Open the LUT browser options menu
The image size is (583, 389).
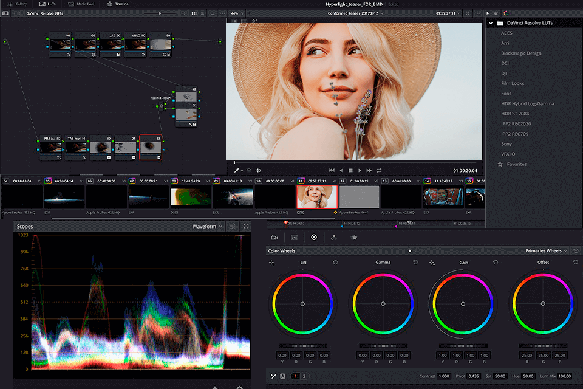(222, 13)
